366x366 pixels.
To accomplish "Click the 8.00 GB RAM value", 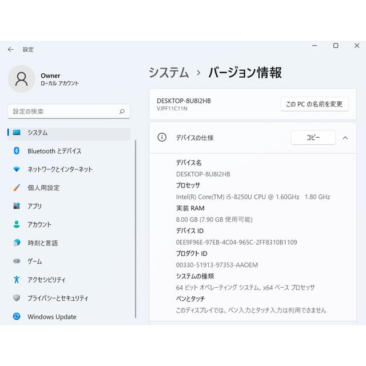I will (214, 220).
